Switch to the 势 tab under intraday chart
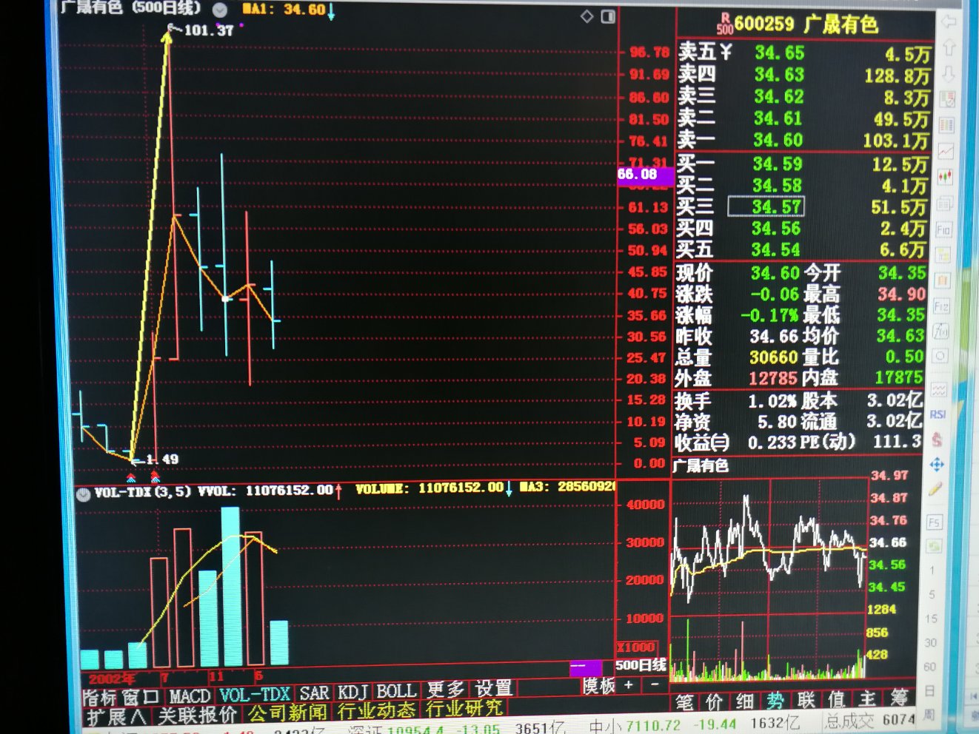979x734 pixels. [775, 701]
